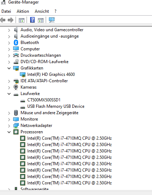Open the Ansicht menu
Viewport: 152px width, 195px height.
tap(42, 11)
